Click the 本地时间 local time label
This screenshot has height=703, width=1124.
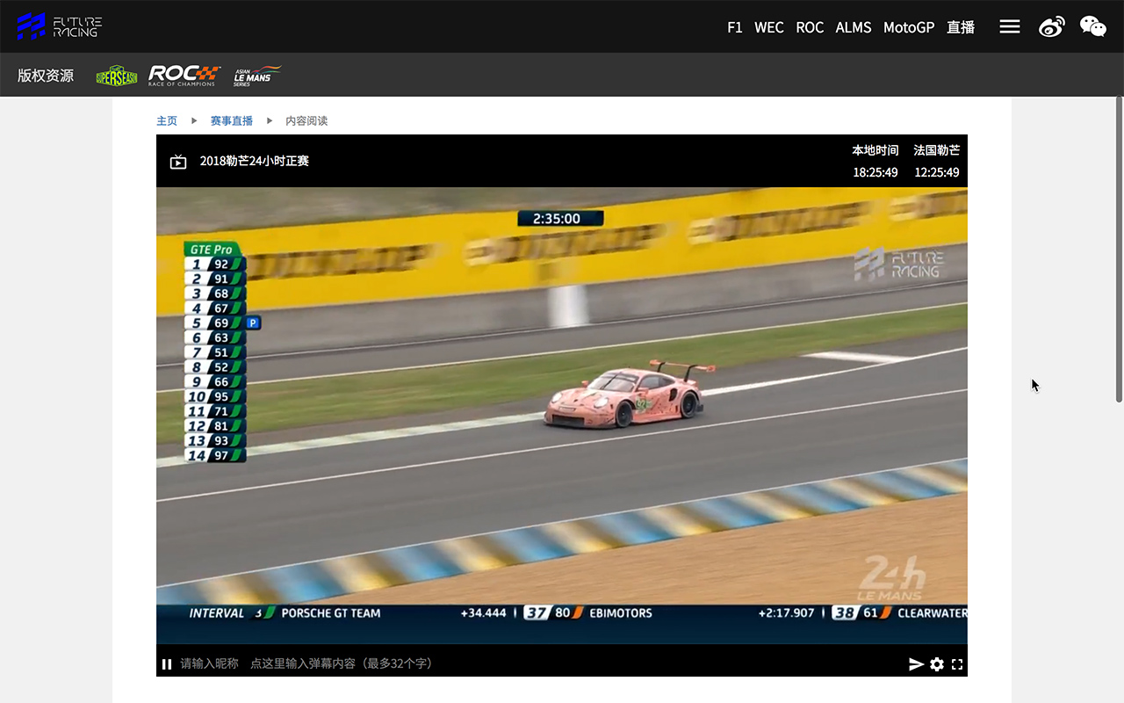875,150
